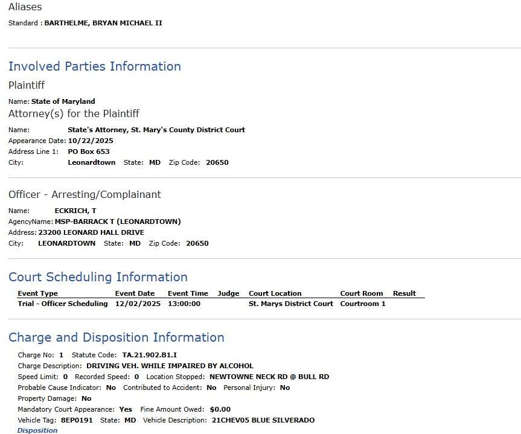Click the Court Scheduling Information heading
This screenshot has width=521, height=434.
coord(98,277)
